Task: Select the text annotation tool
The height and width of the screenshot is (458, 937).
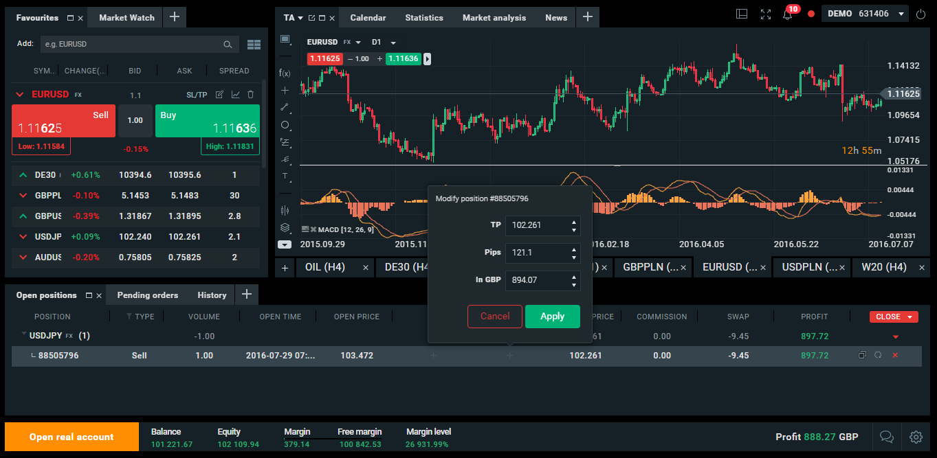Action: [285, 176]
